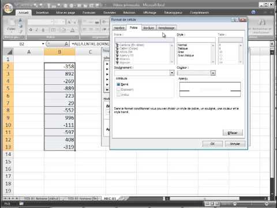
Task: Select Italique in the Style list
Action: pos(183,49)
